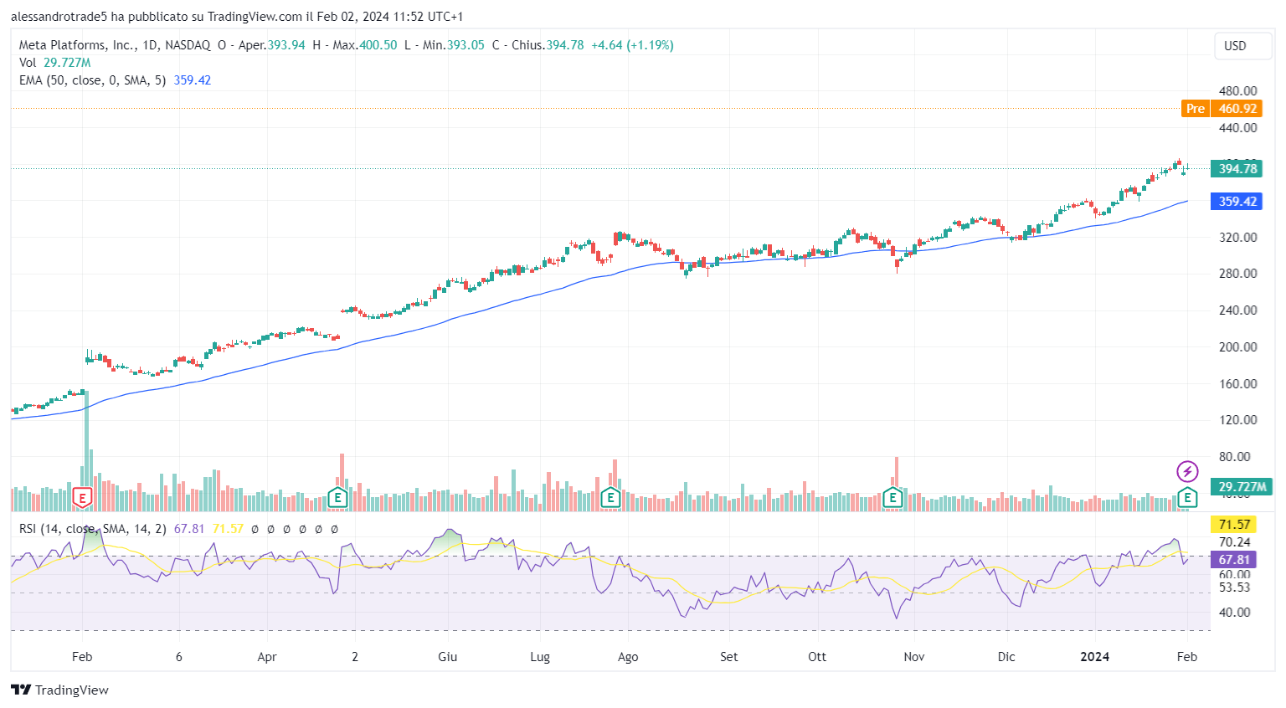Click the Feb axis label following 2024
The height and width of the screenshot is (708, 1286).
(1187, 657)
